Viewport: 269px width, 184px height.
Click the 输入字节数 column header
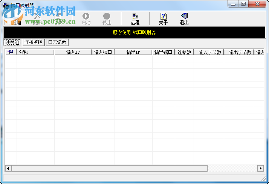click(209, 52)
